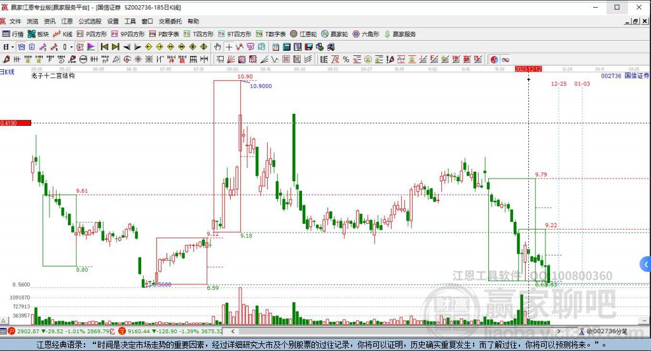
Task: Open the P数字表 tool
Action: pyautogui.click(x=164, y=34)
